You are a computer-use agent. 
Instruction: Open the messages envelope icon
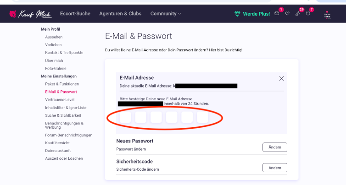[x=277, y=14]
